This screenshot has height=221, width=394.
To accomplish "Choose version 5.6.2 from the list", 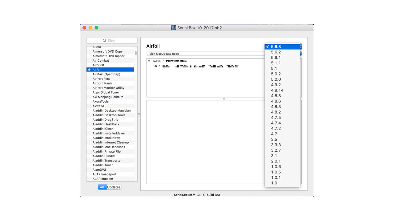I will 282,52.
